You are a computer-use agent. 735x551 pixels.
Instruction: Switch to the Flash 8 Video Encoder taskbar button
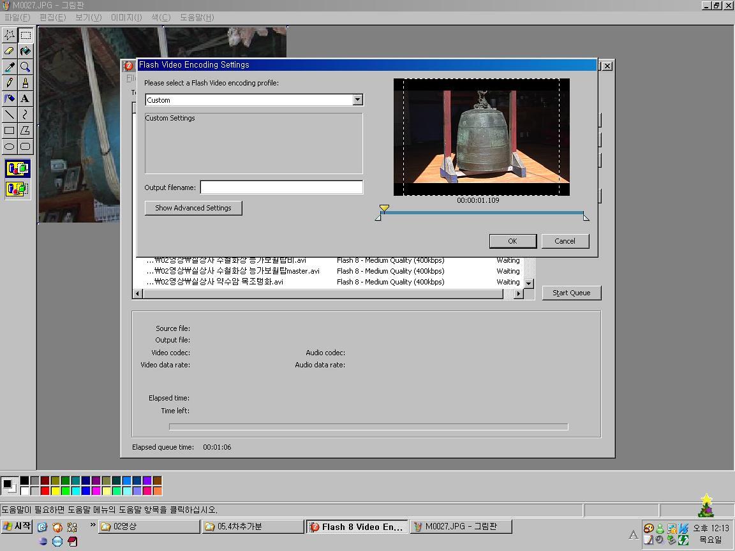357,527
